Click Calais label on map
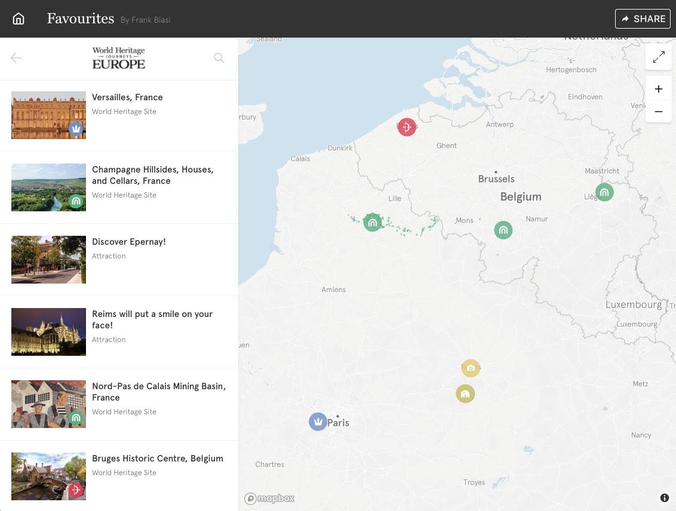 (x=300, y=159)
